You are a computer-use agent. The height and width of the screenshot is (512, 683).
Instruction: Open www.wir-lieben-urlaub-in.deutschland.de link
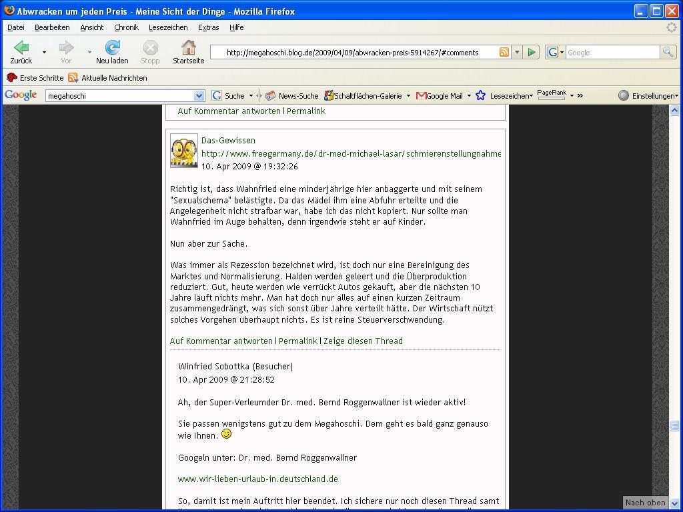pyautogui.click(x=257, y=479)
